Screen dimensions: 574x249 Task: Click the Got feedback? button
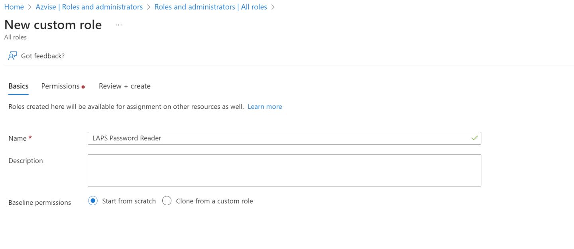(x=36, y=56)
